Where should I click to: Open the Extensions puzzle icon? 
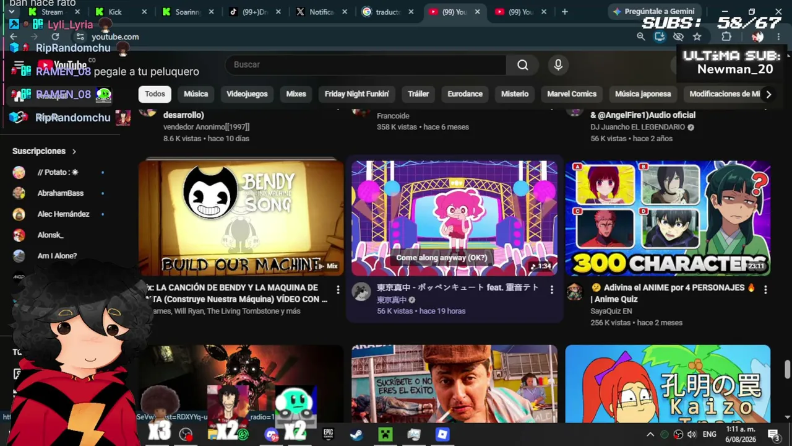726,37
